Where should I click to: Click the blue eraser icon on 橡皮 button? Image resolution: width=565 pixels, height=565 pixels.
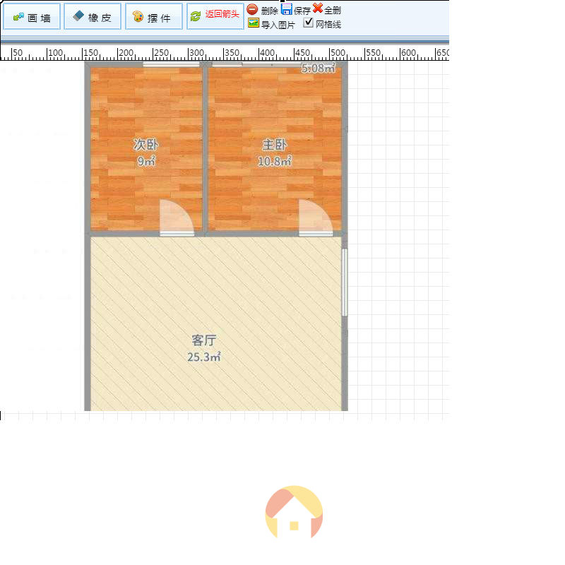pyautogui.click(x=78, y=16)
